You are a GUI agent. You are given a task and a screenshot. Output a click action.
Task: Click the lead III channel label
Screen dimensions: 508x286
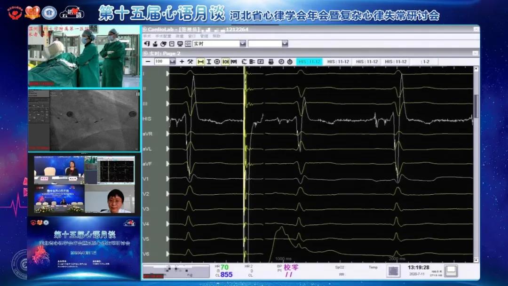click(145, 103)
